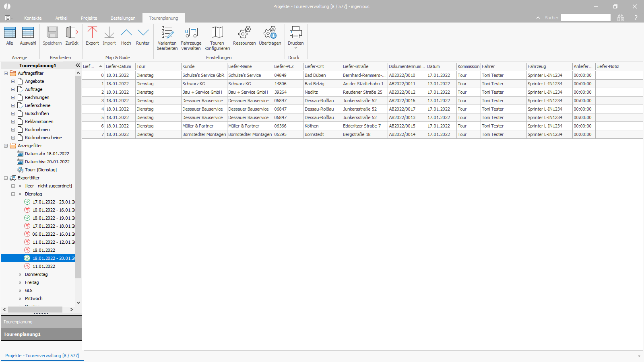Image resolution: width=644 pixels, height=362 pixels.
Task: Collapse the Dienstag export filter node
Action: coord(13,194)
